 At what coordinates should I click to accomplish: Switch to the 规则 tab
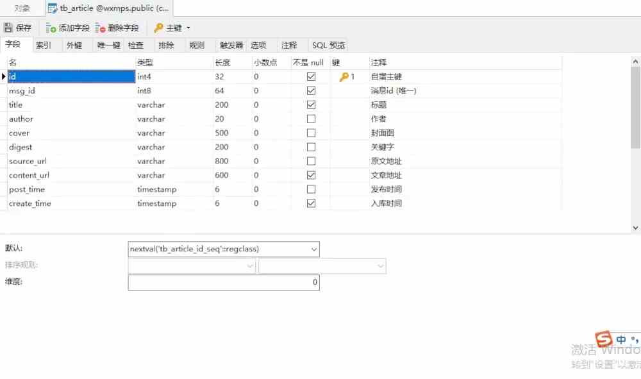pos(197,45)
